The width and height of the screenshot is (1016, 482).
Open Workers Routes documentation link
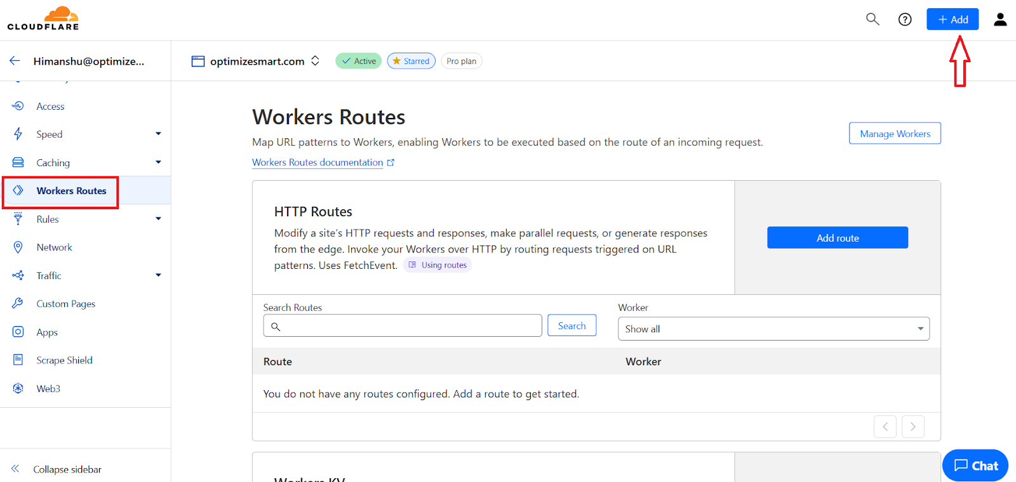(x=317, y=162)
